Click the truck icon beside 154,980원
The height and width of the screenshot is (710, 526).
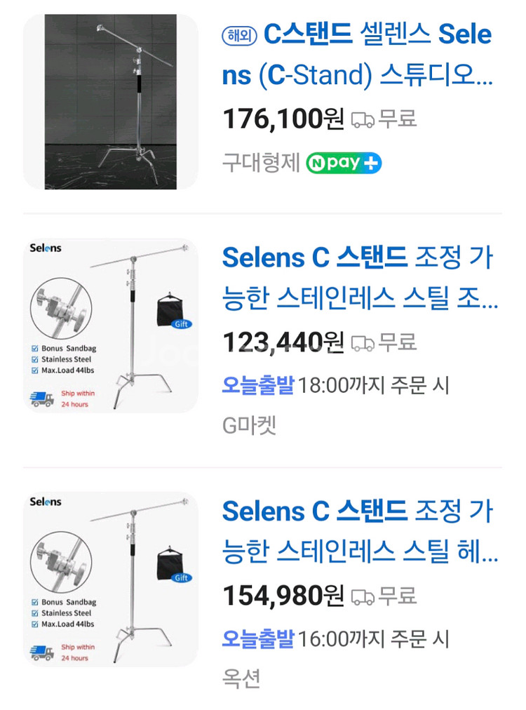coord(362,597)
